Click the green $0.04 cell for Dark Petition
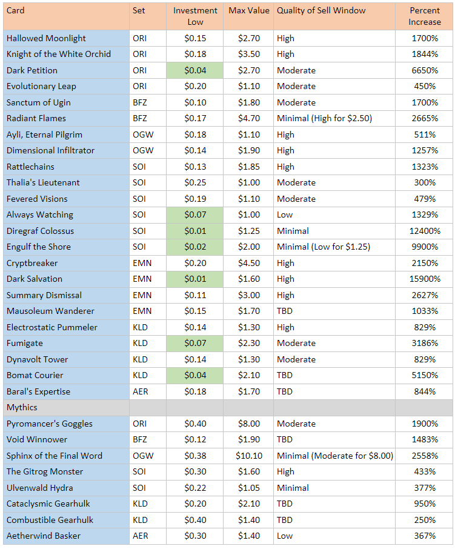This screenshot has height=549, width=455. point(194,70)
